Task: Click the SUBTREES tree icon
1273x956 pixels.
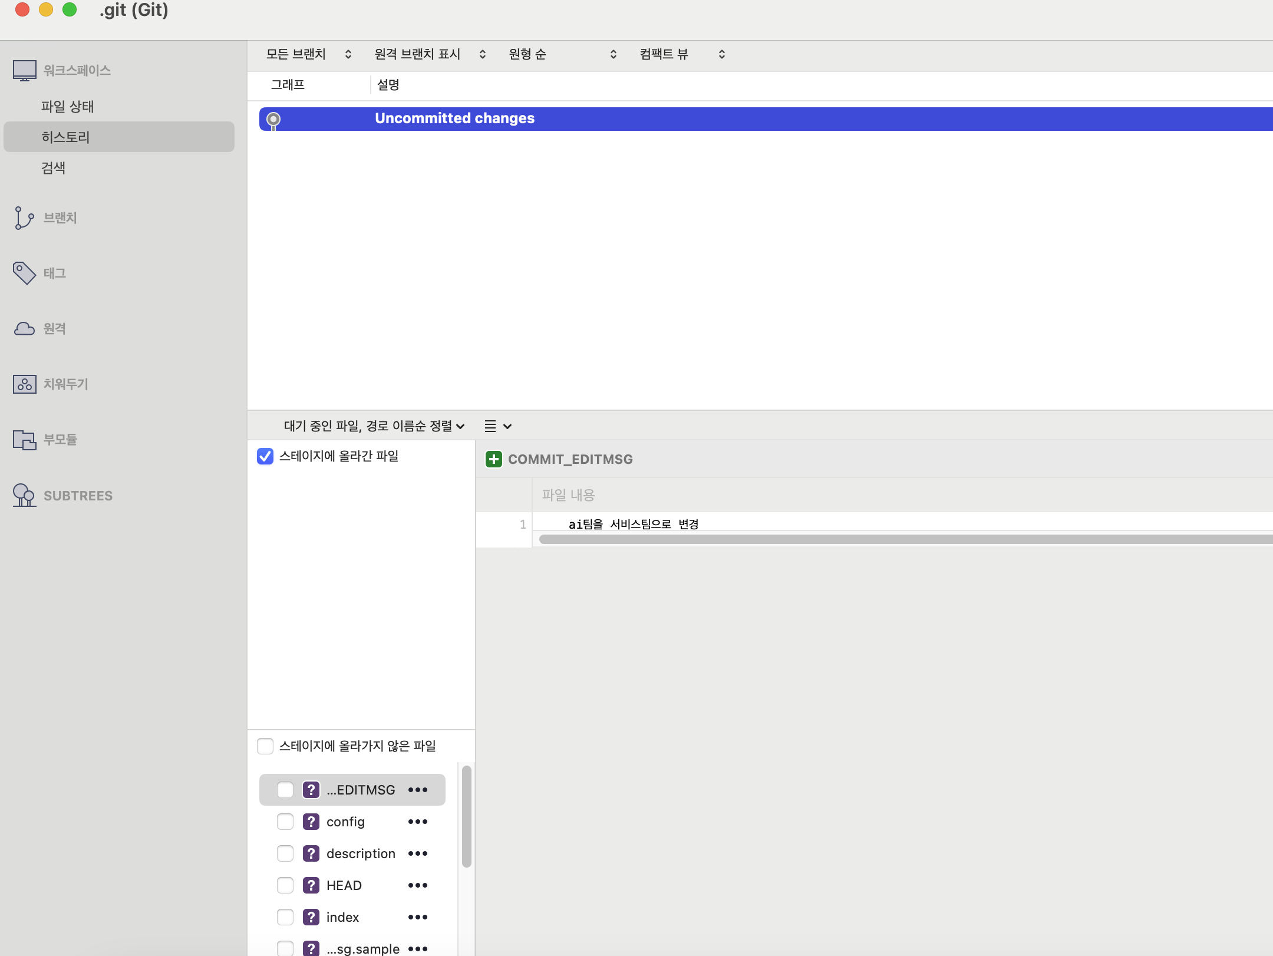Action: [24, 495]
